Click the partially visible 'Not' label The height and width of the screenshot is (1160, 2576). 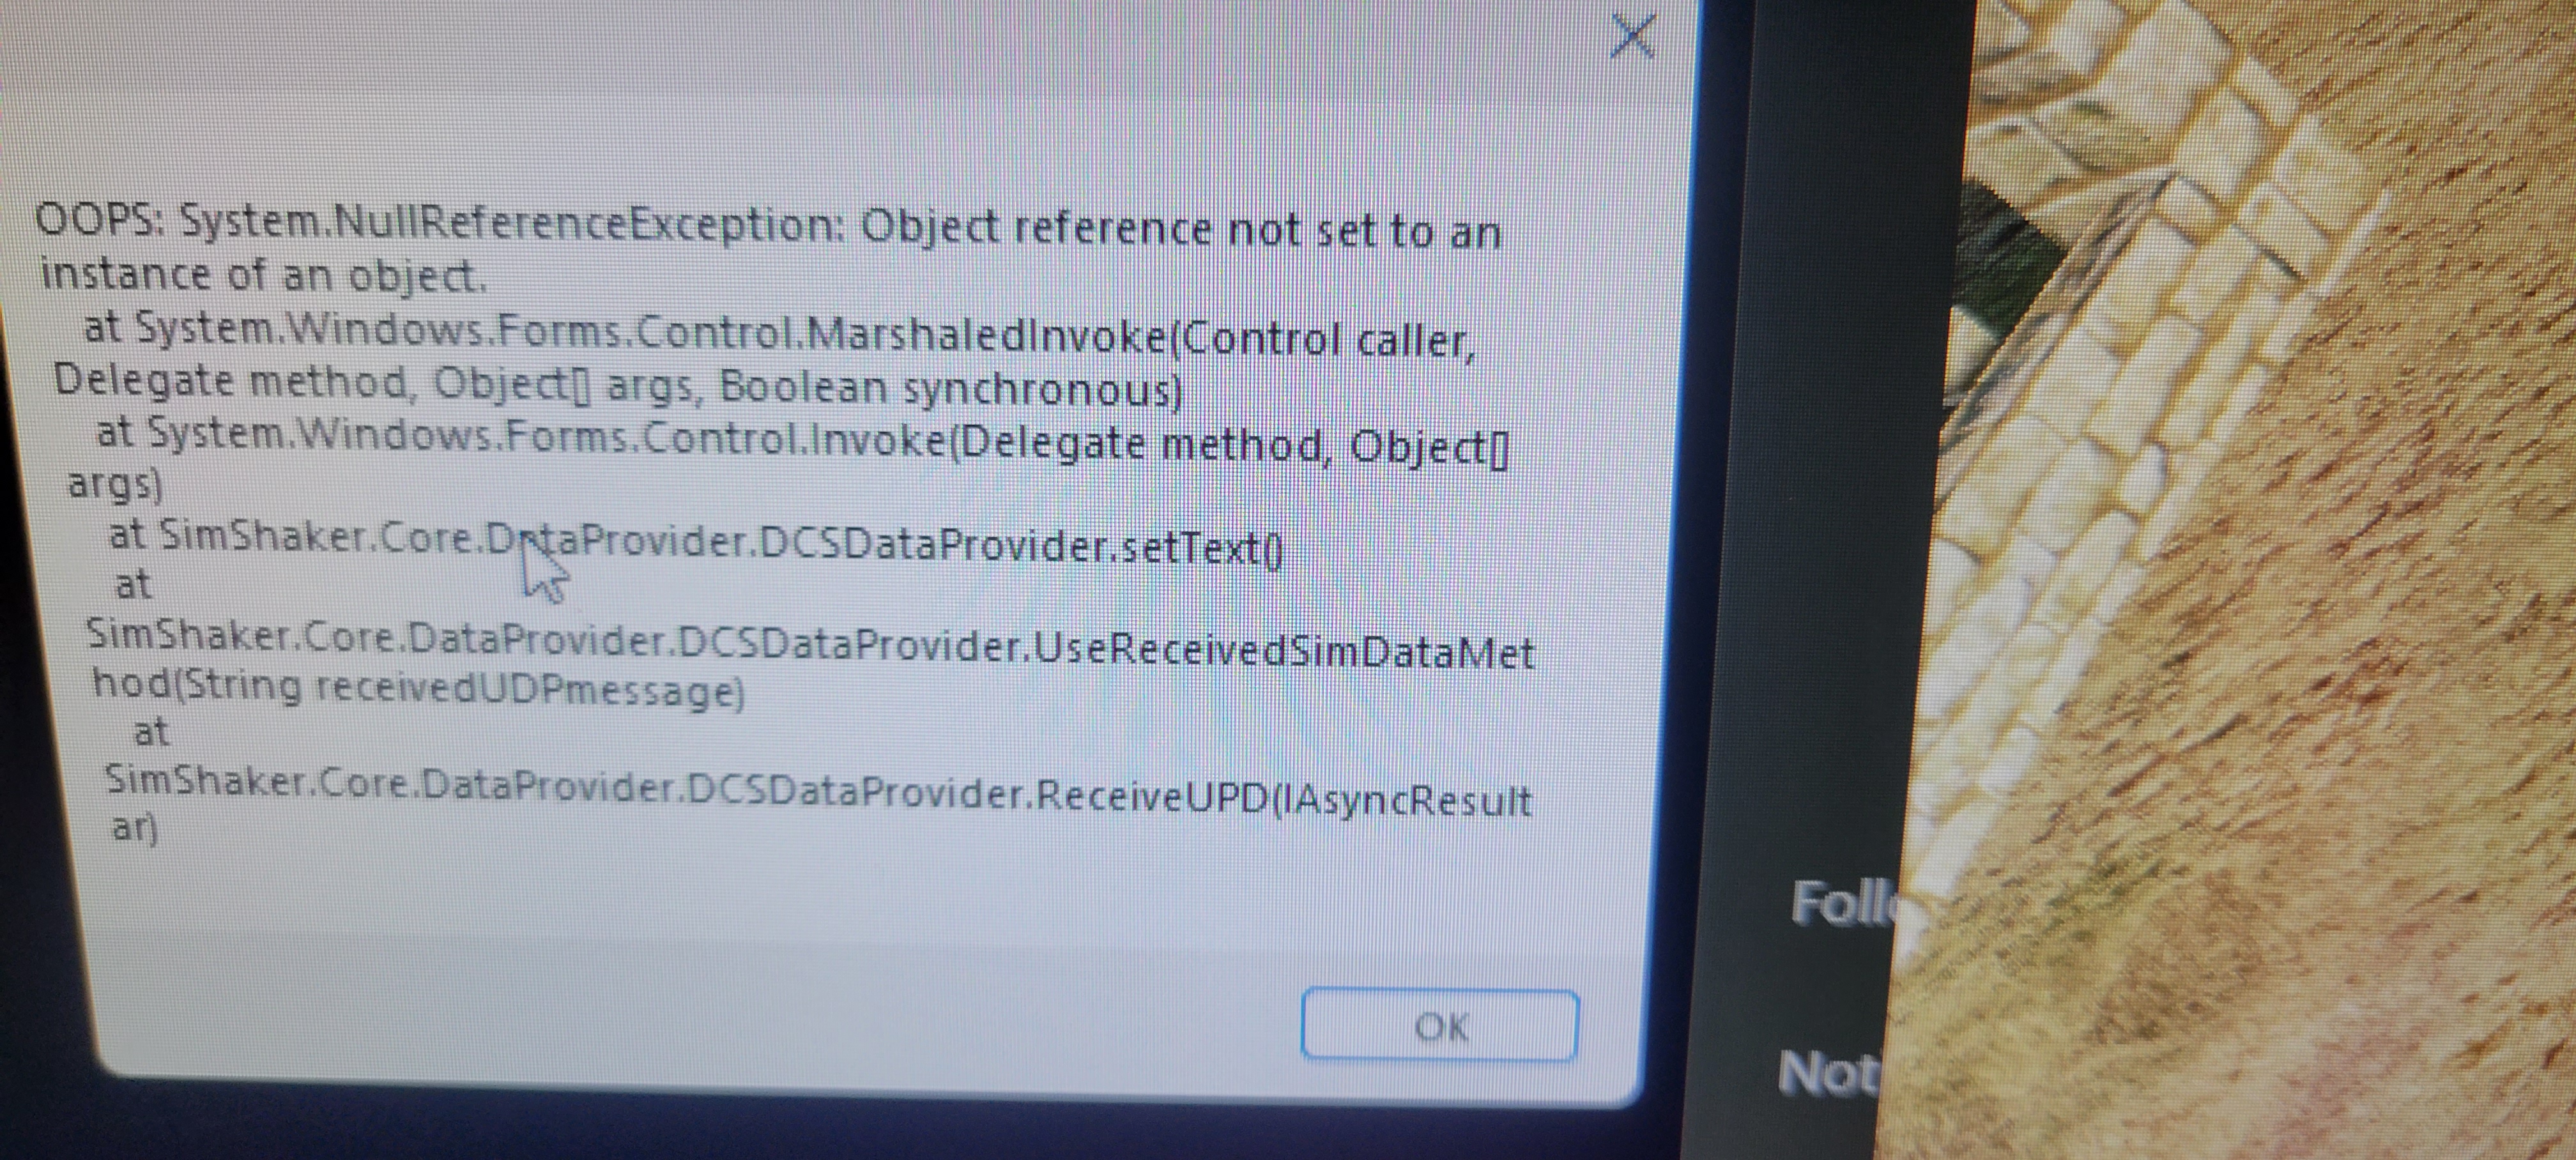pos(1829,1074)
